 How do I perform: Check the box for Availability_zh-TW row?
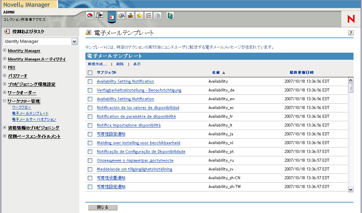[90, 187]
